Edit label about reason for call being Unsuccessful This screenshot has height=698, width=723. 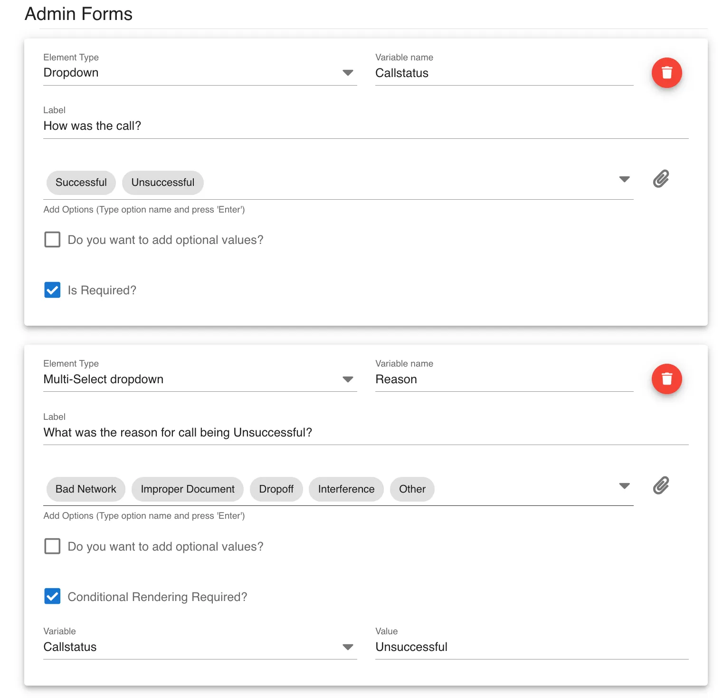click(x=366, y=433)
